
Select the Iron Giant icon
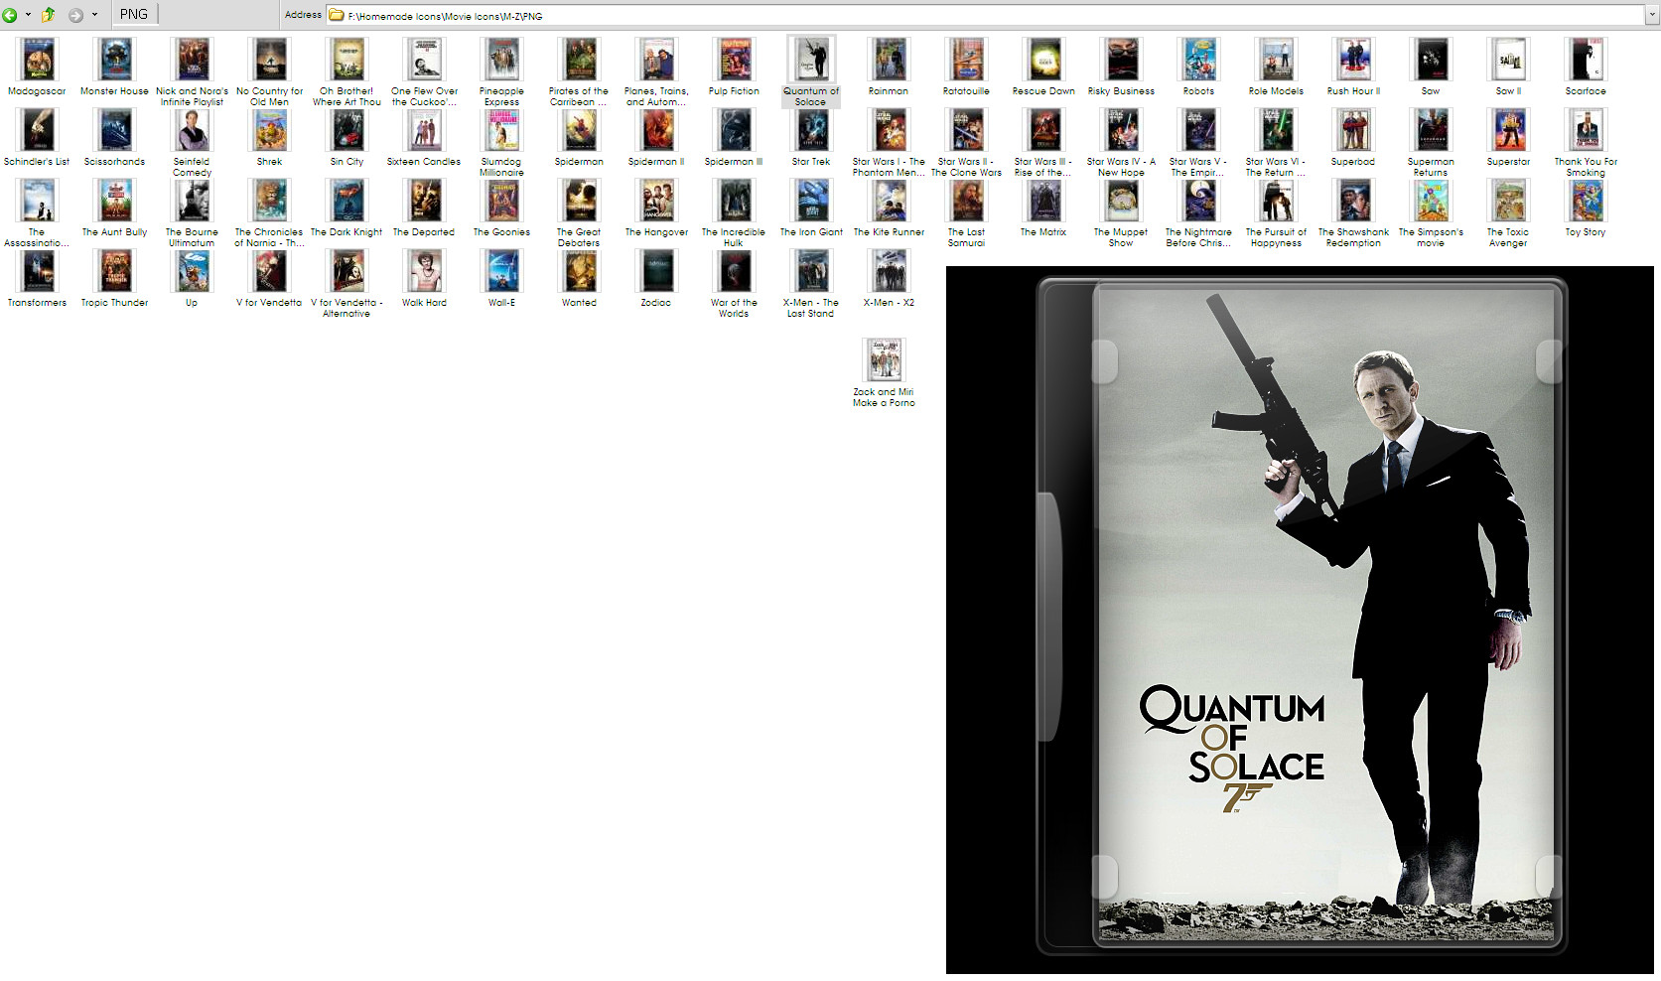(x=812, y=201)
